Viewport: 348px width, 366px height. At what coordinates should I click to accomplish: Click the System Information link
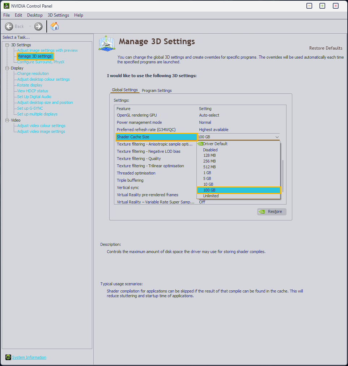coord(29,357)
